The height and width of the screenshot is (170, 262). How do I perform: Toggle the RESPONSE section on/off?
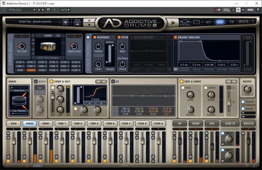click(x=95, y=37)
